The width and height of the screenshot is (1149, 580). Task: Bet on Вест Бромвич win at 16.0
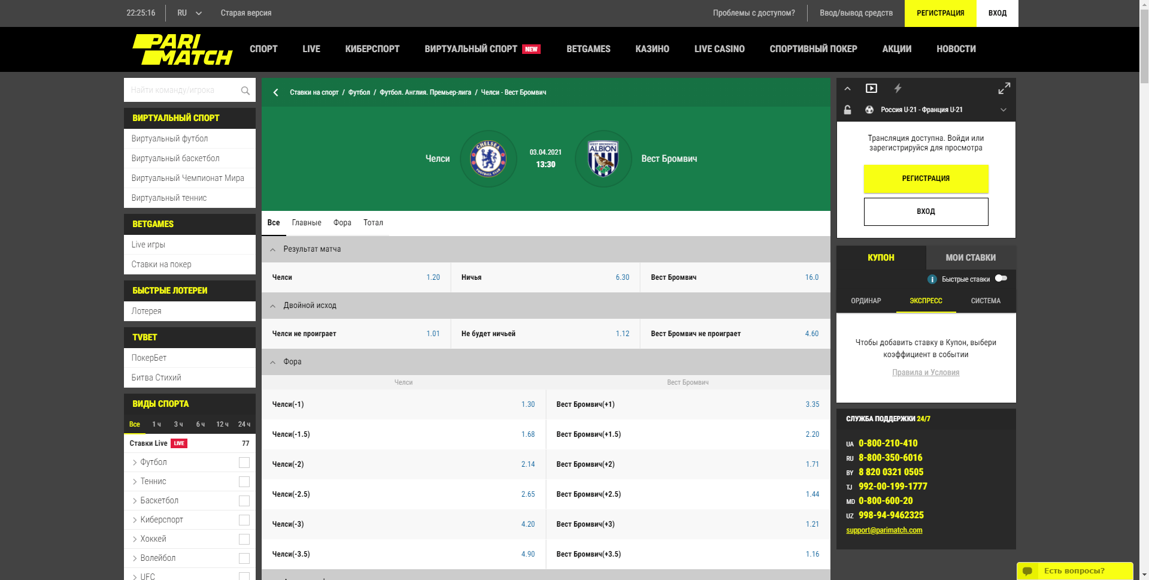735,277
